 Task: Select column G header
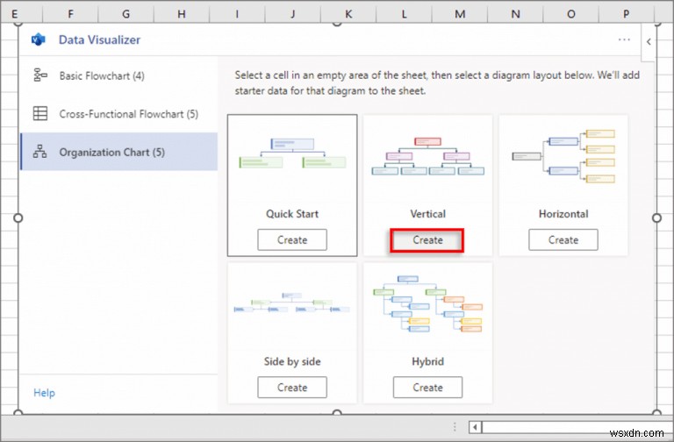126,14
